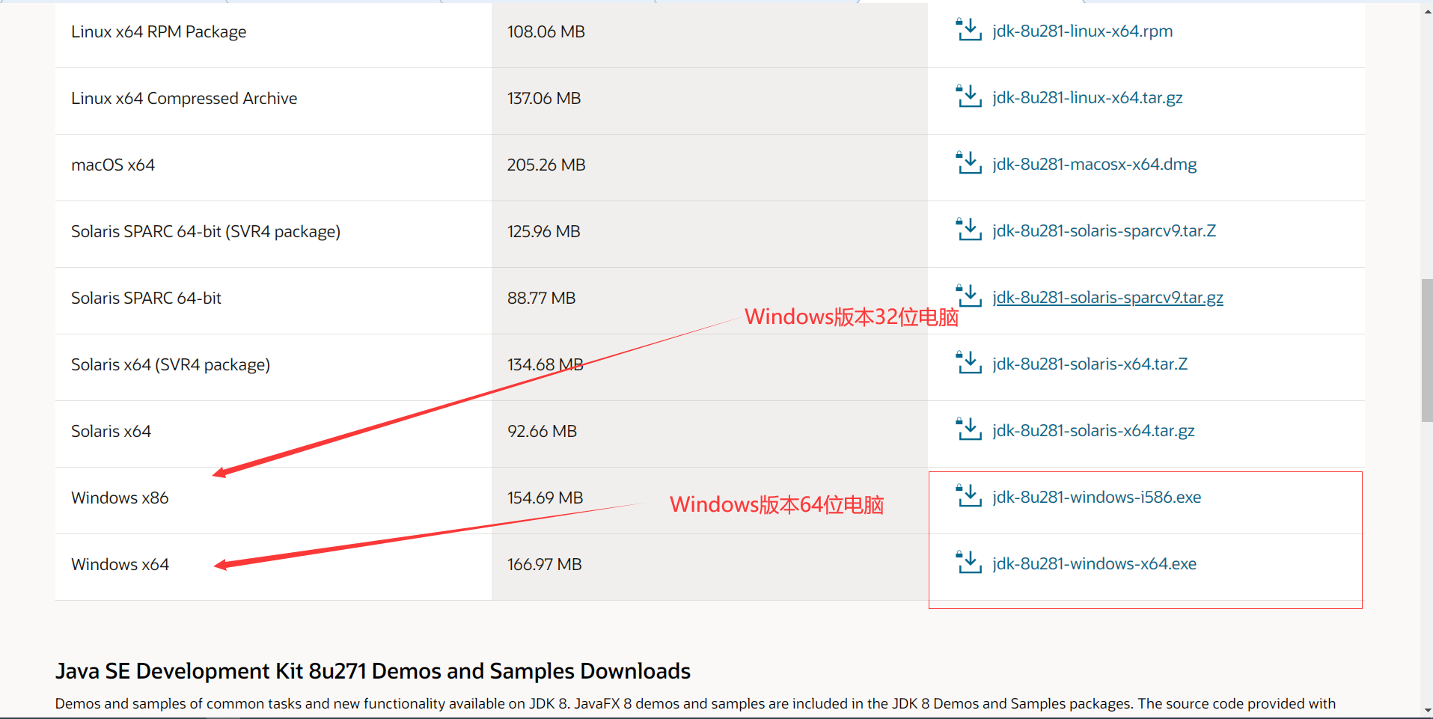
Task: Click the 205.26 MB size value
Action: click(x=546, y=165)
